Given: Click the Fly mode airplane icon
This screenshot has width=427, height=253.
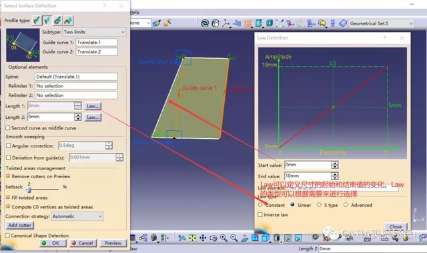Looking at the screenshot, I should (182, 238).
